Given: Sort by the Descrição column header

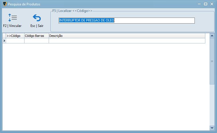Looking at the screenshot, I should point(127,36).
